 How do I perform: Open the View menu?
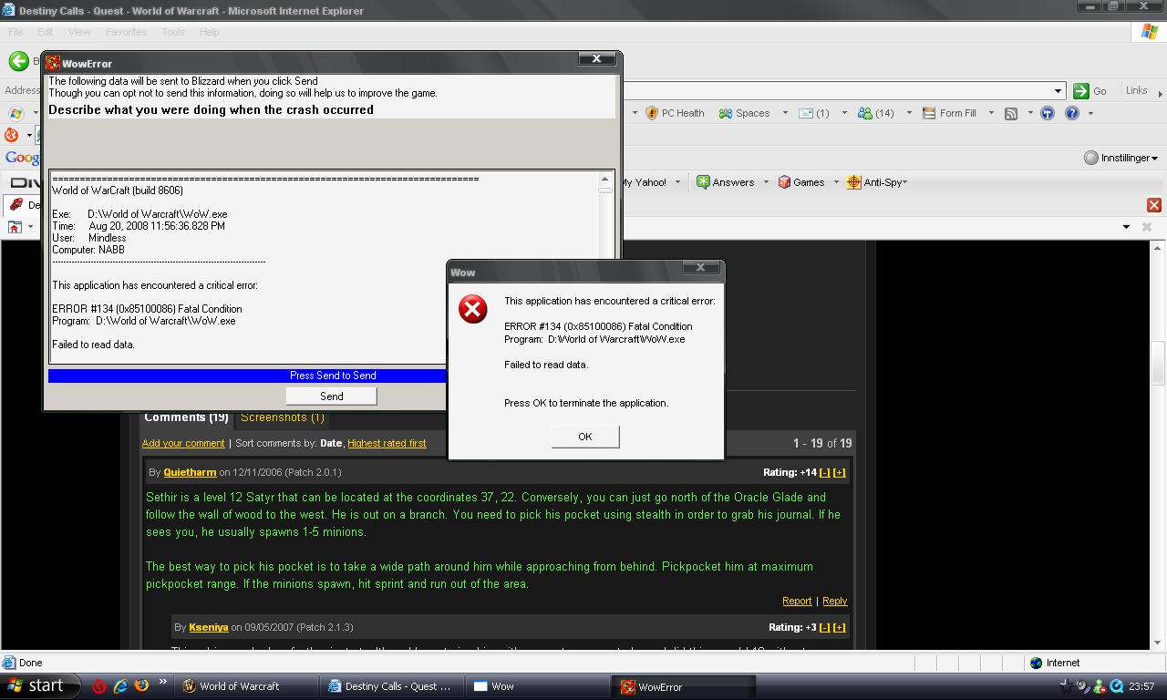click(x=79, y=32)
